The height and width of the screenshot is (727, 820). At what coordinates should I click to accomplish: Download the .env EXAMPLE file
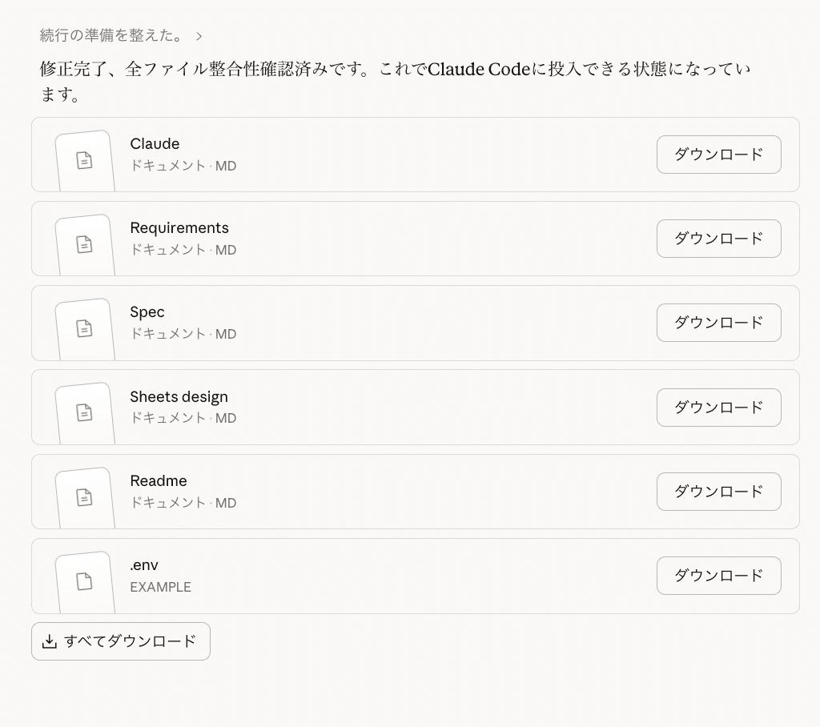[718, 576]
